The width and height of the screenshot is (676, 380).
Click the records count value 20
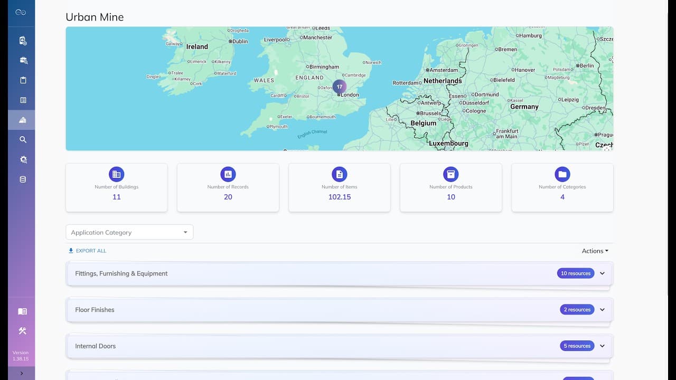click(x=228, y=197)
